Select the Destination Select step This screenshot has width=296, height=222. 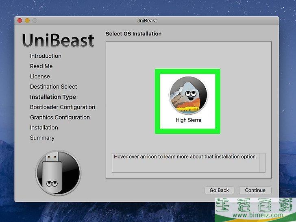[x=53, y=87]
